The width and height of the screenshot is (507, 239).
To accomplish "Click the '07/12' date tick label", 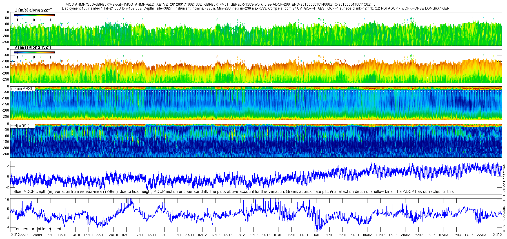I will (x=215, y=235).
